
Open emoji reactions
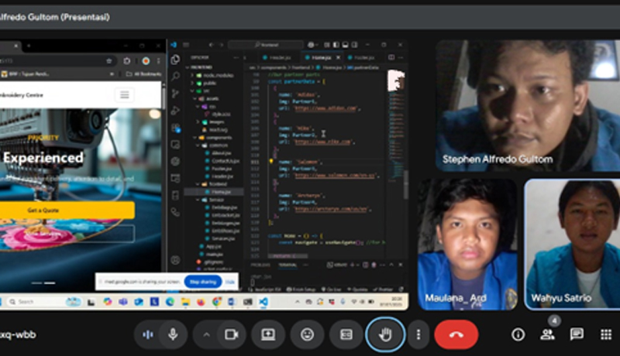307,334
